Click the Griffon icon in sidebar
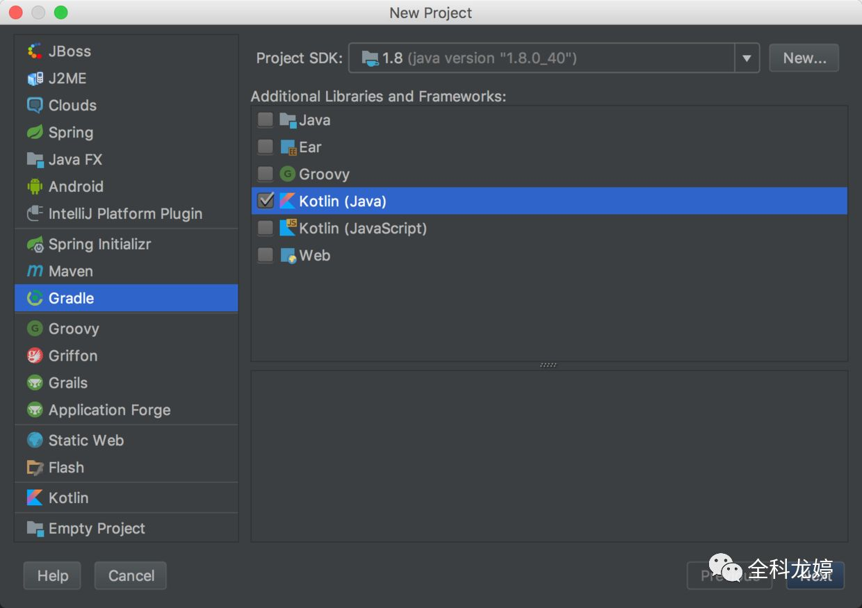Screen dimensions: 862x608 35,356
